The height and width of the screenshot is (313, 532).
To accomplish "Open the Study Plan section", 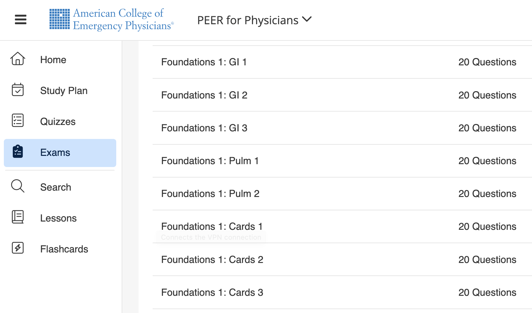I will tap(64, 90).
